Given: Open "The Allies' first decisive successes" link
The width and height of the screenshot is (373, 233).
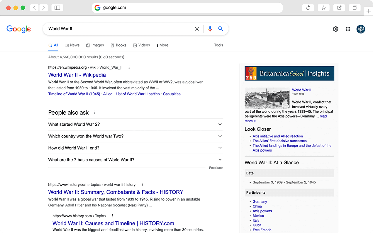Looking at the screenshot, I should (280, 141).
